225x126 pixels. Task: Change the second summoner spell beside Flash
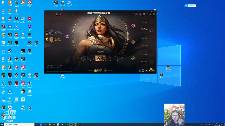100,70
